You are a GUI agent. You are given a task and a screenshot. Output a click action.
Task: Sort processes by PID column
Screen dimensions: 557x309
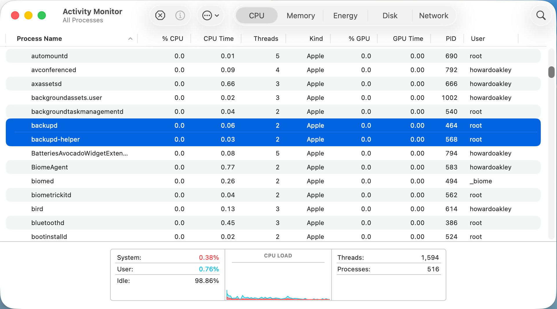(450, 38)
